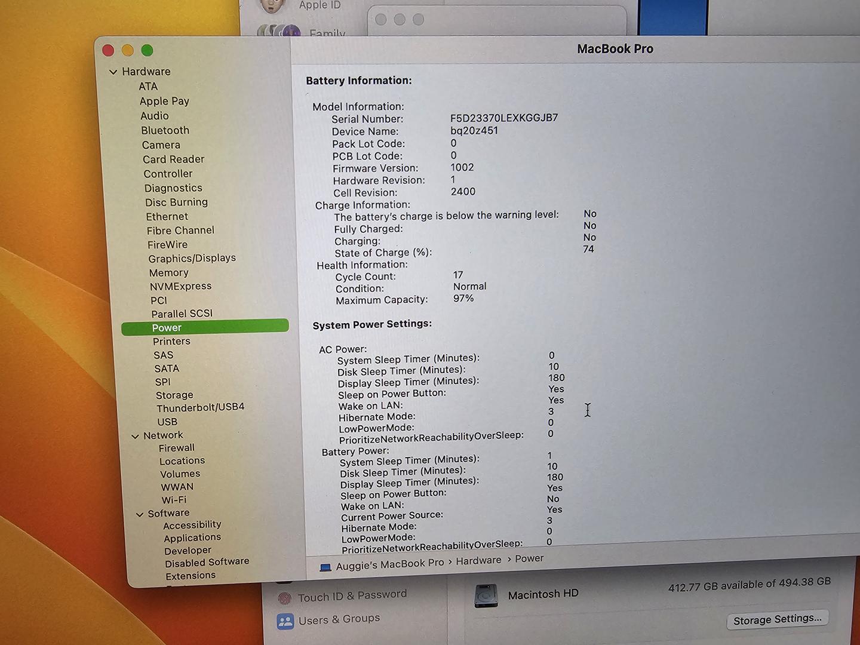Screen dimensions: 860x645
Task: Select SAS in the sidebar
Action: tap(164, 355)
